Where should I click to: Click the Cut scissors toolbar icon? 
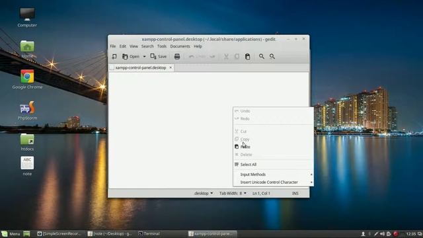226,56
